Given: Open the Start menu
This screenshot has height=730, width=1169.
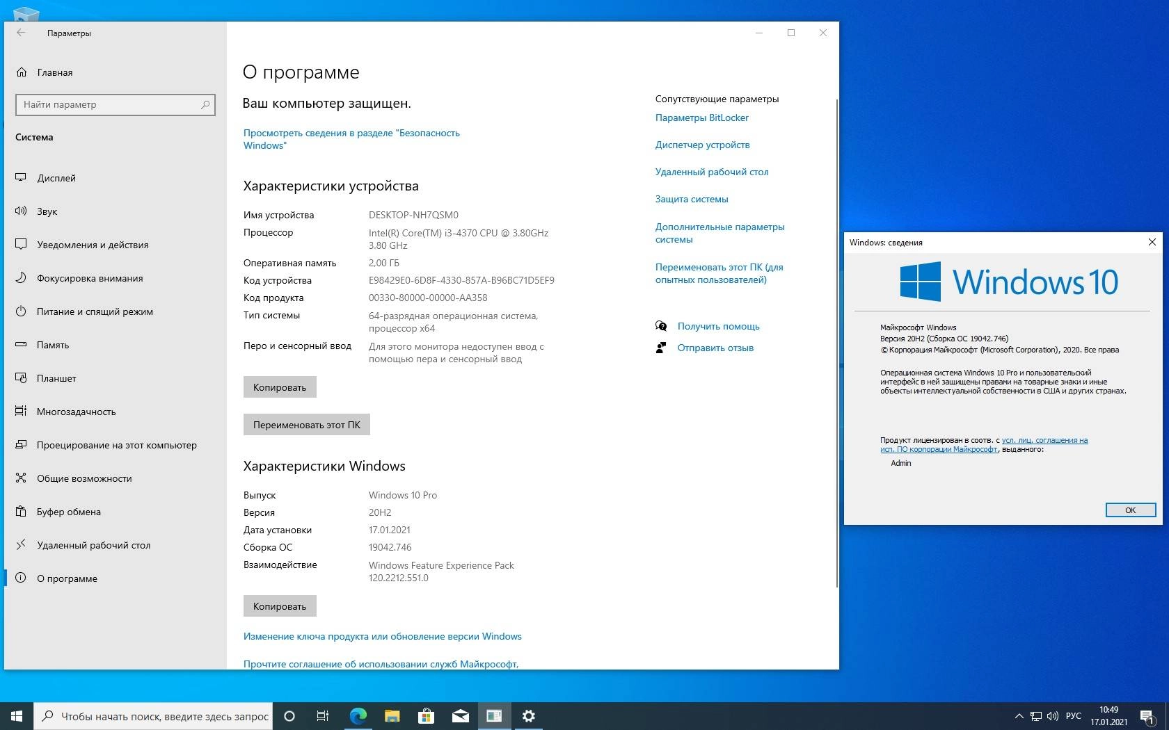Looking at the screenshot, I should click(17, 716).
